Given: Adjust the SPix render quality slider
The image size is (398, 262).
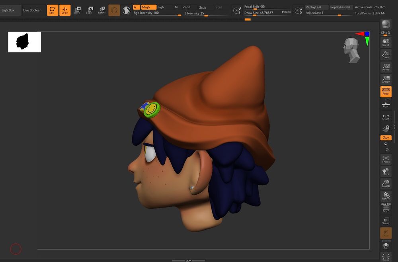Looking at the screenshot, I should click(x=385, y=33).
